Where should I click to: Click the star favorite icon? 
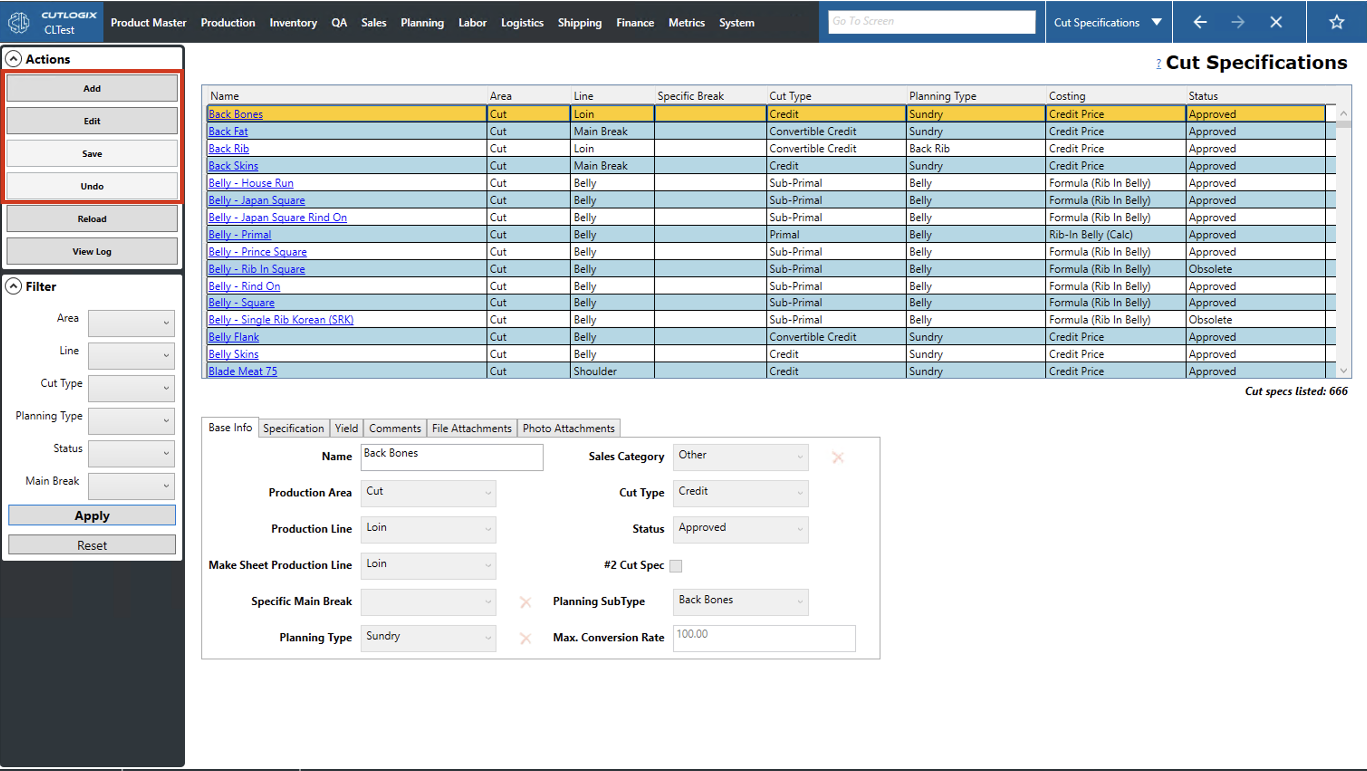tap(1336, 22)
